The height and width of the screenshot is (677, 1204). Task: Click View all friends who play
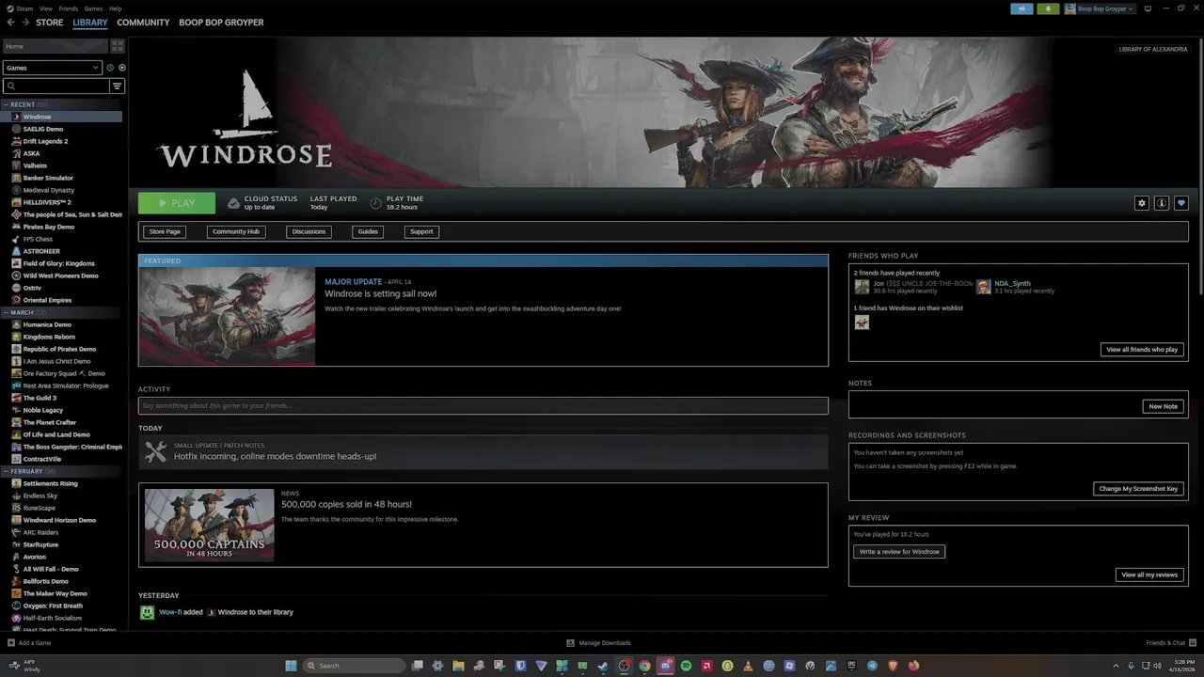click(x=1142, y=349)
